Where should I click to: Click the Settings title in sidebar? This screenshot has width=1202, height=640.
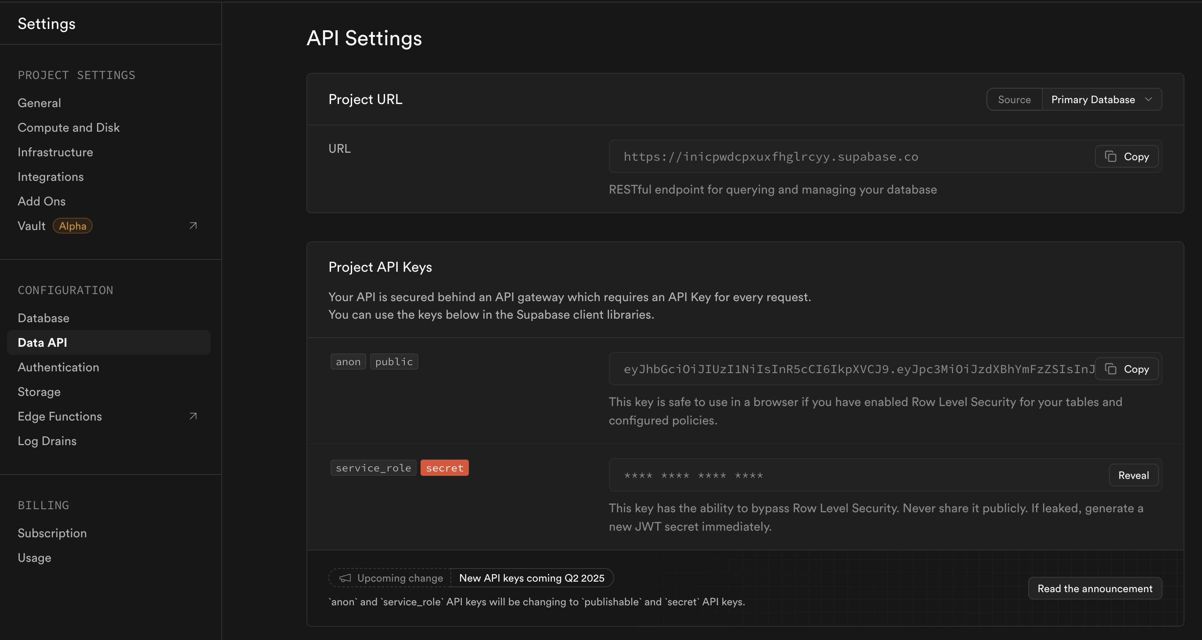click(x=46, y=24)
